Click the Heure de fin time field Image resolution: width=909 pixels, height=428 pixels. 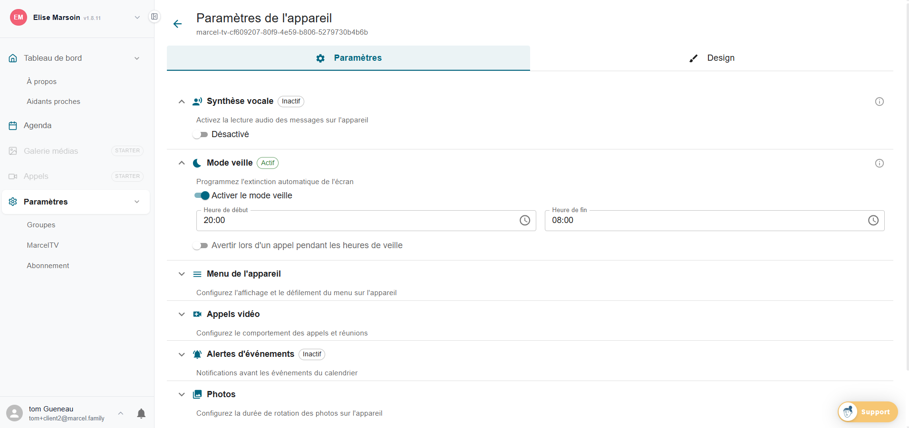coord(689,220)
